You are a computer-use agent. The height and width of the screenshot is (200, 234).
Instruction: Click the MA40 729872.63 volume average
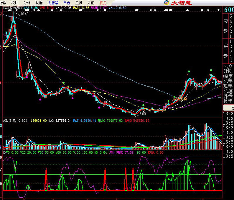tap(110, 121)
